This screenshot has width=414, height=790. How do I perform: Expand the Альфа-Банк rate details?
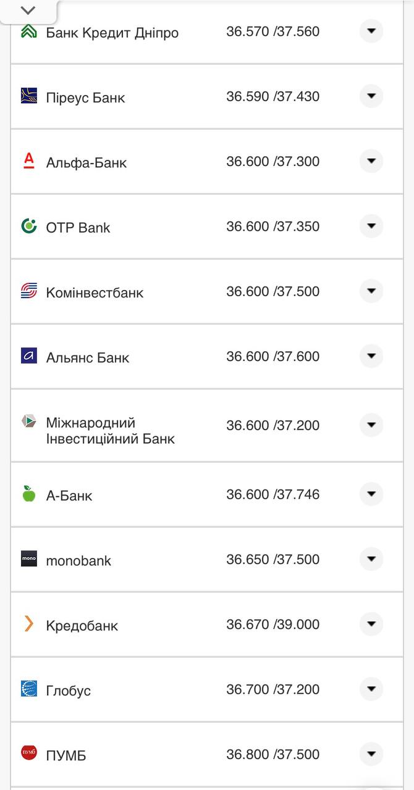pos(371,161)
